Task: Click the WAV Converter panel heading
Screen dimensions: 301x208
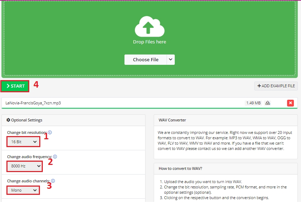Action: pyautogui.click(x=172, y=120)
